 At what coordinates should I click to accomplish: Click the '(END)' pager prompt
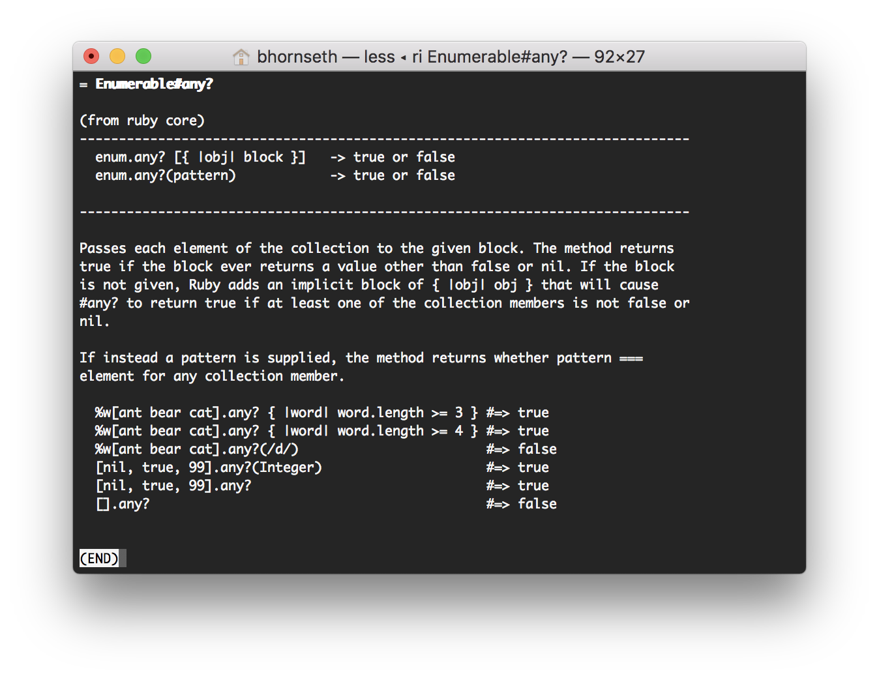99,559
